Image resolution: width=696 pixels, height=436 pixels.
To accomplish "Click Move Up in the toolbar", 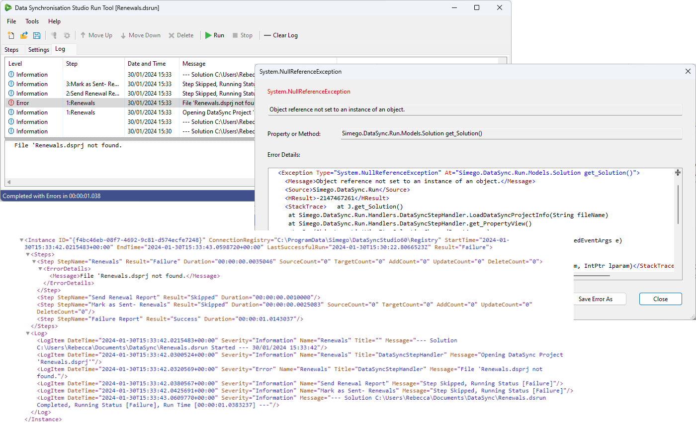I will pyautogui.click(x=96, y=35).
